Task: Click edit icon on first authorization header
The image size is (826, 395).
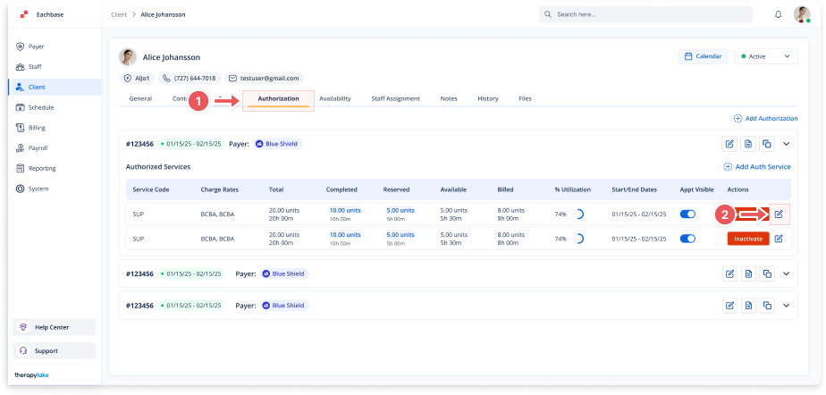Action: [729, 143]
